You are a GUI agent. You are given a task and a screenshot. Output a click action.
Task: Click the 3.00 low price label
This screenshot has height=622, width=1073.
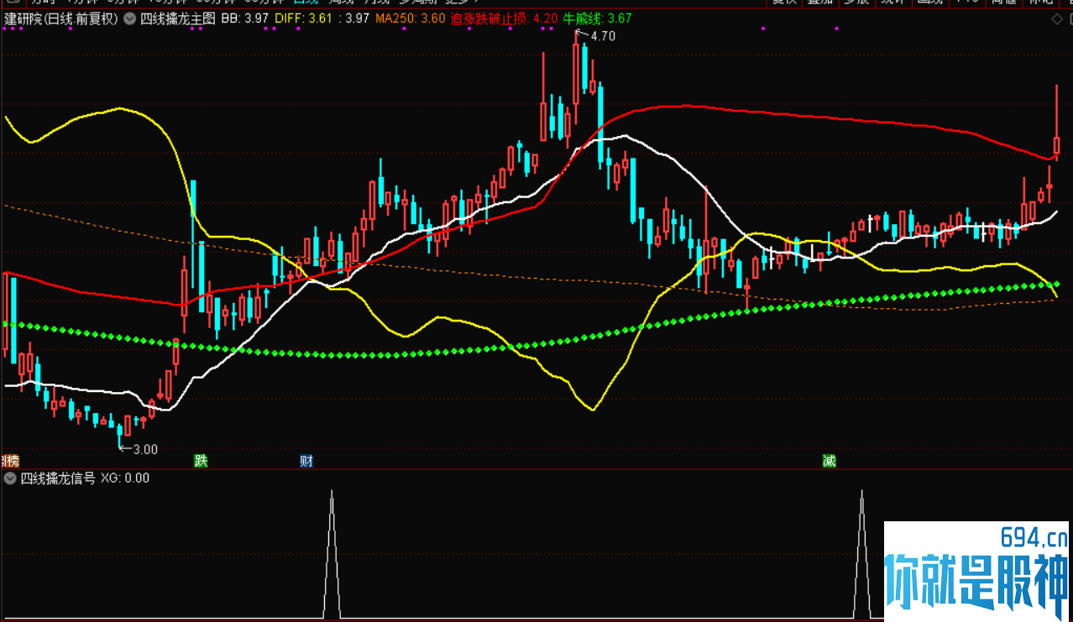tap(144, 449)
